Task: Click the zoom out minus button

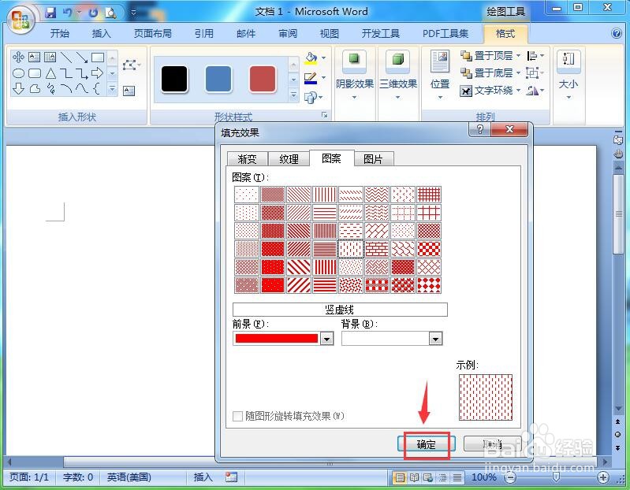Action: coord(510,477)
